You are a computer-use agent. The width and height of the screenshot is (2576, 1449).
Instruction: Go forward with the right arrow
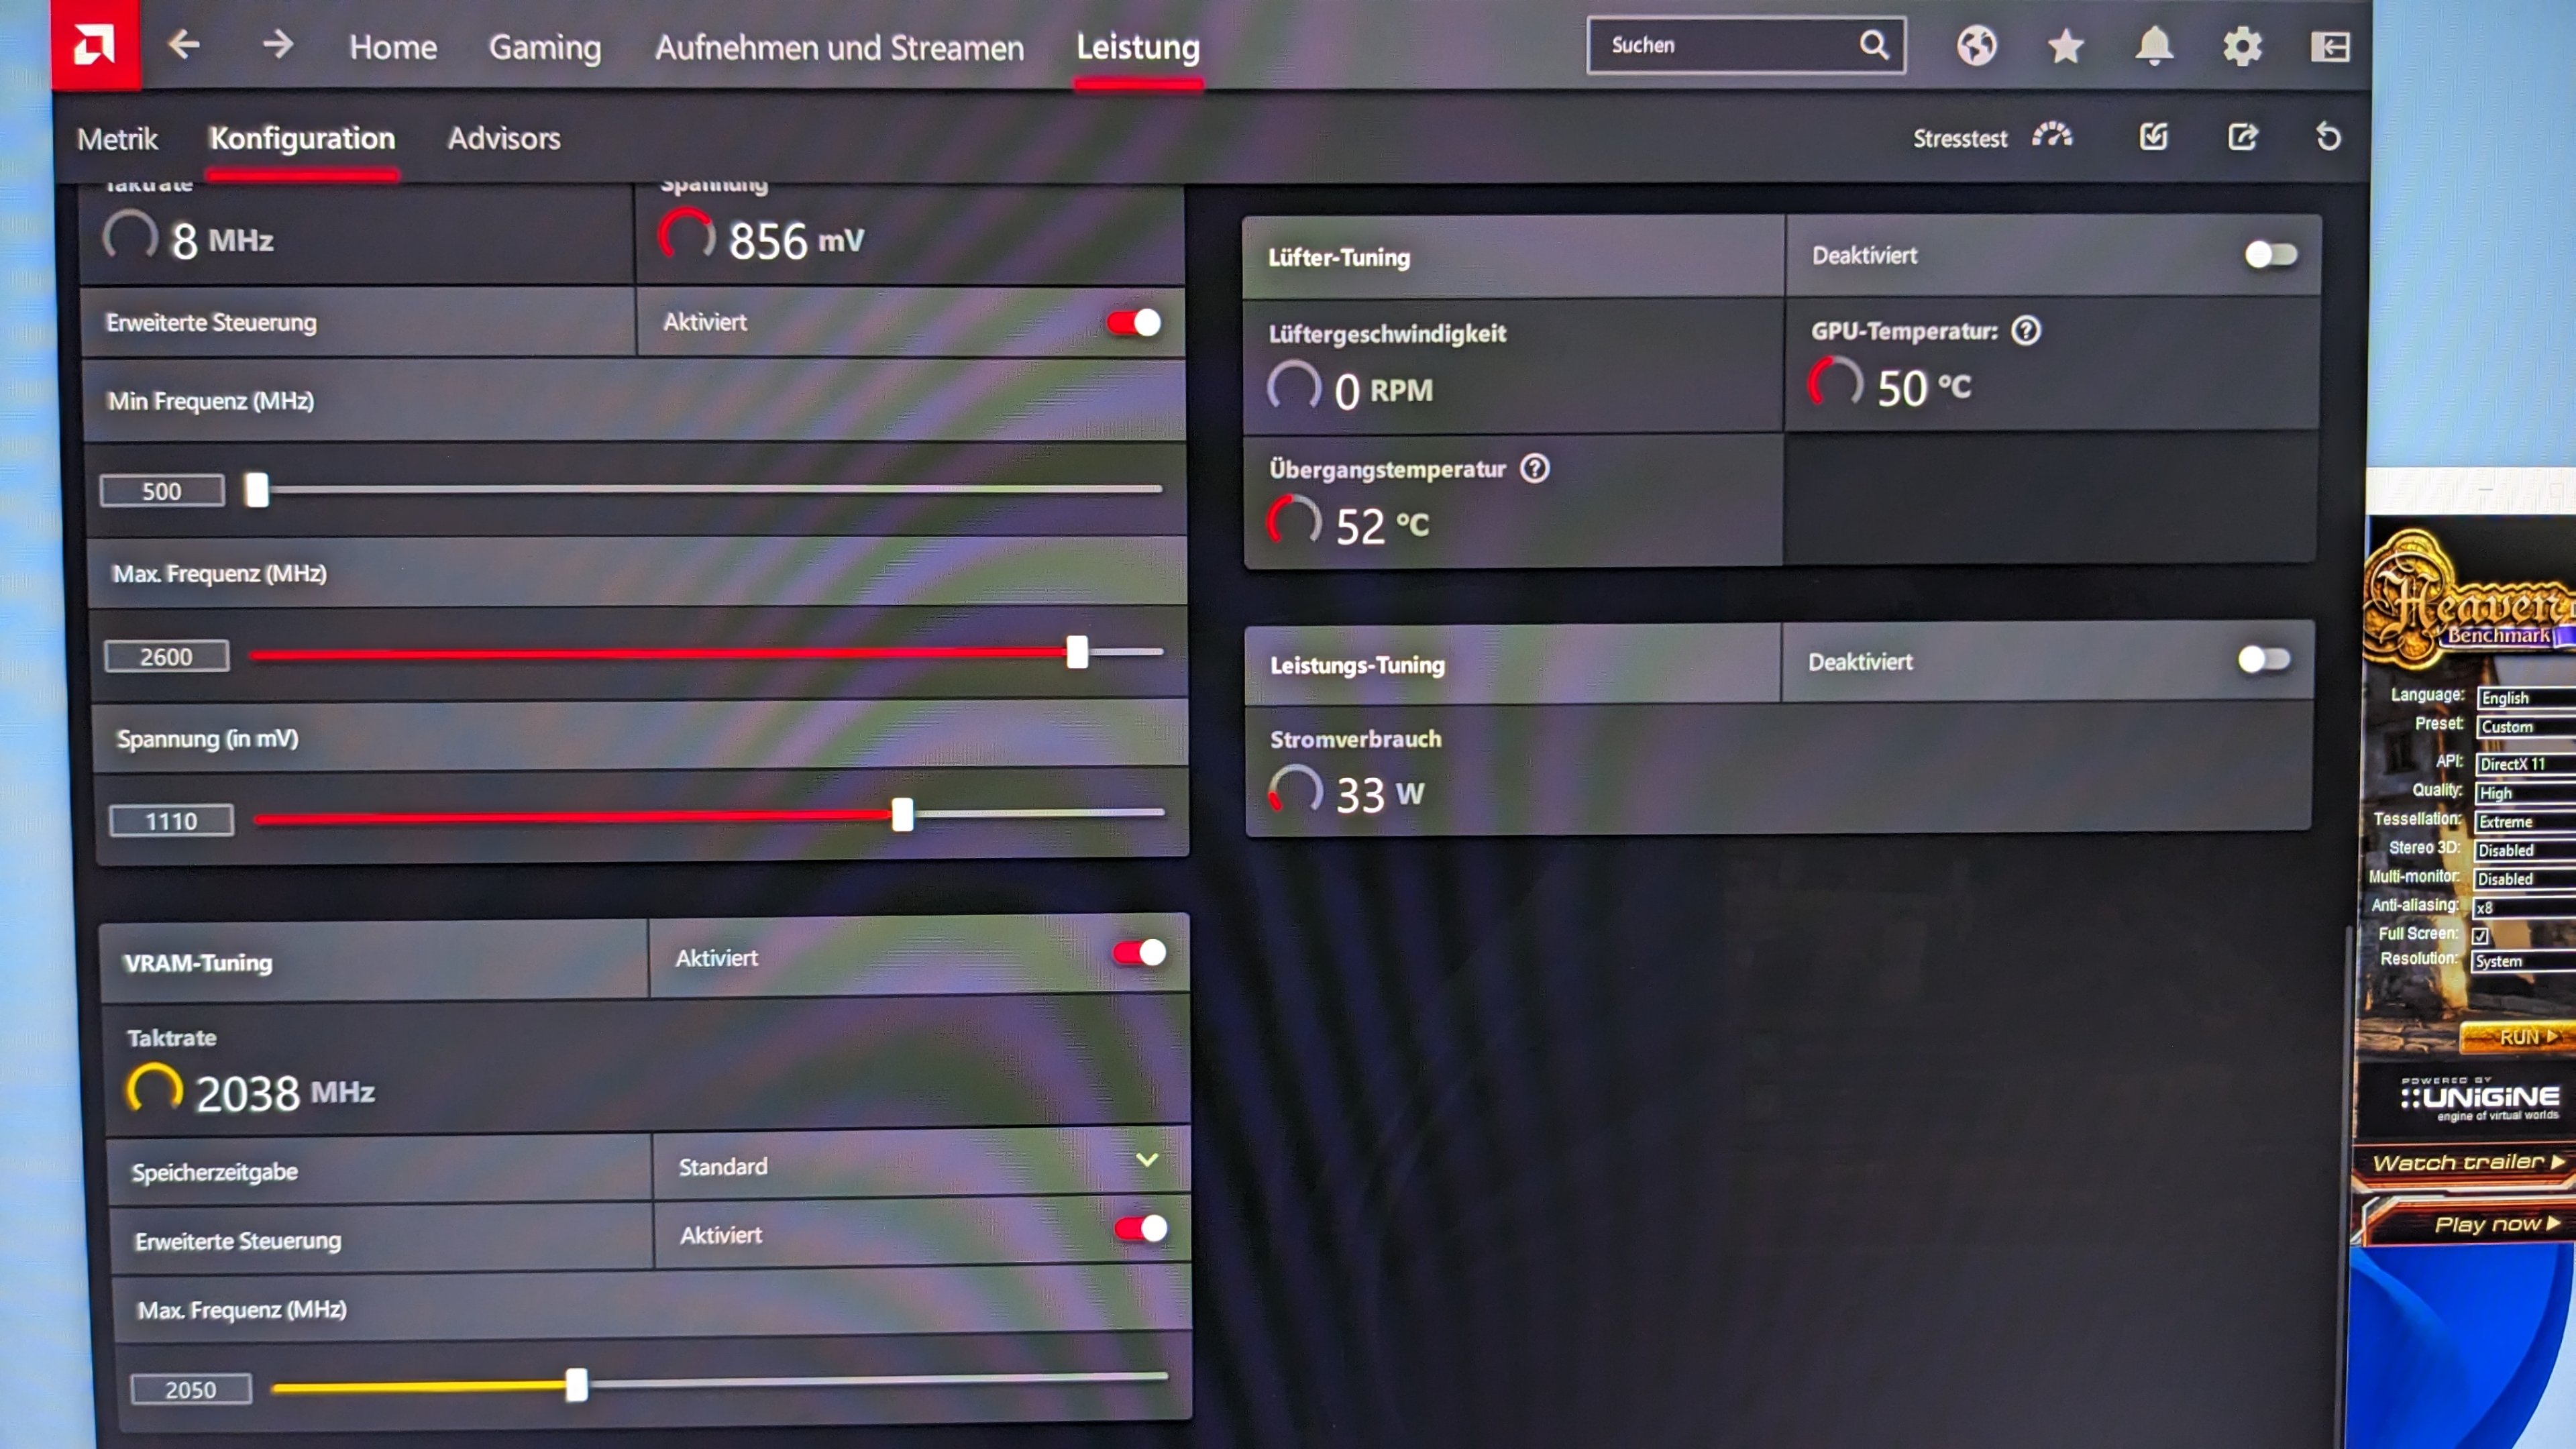(277, 45)
